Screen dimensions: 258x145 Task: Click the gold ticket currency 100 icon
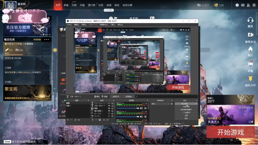pos(216,5)
